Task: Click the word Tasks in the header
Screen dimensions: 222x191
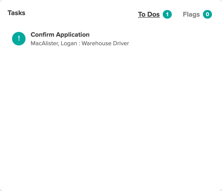Action: pyautogui.click(x=16, y=13)
